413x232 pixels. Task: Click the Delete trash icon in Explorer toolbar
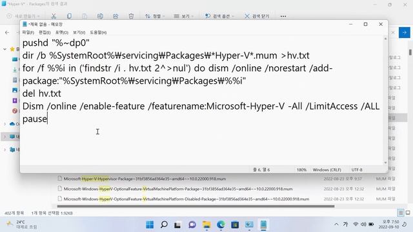[x=131, y=16]
